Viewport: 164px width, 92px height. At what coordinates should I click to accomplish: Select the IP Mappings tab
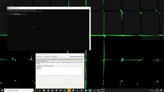tap(54, 57)
